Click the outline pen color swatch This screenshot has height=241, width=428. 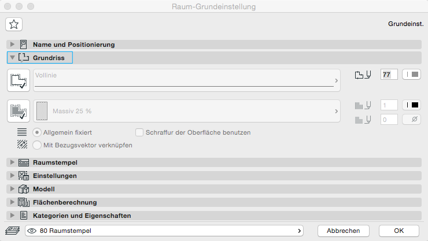tap(411, 75)
